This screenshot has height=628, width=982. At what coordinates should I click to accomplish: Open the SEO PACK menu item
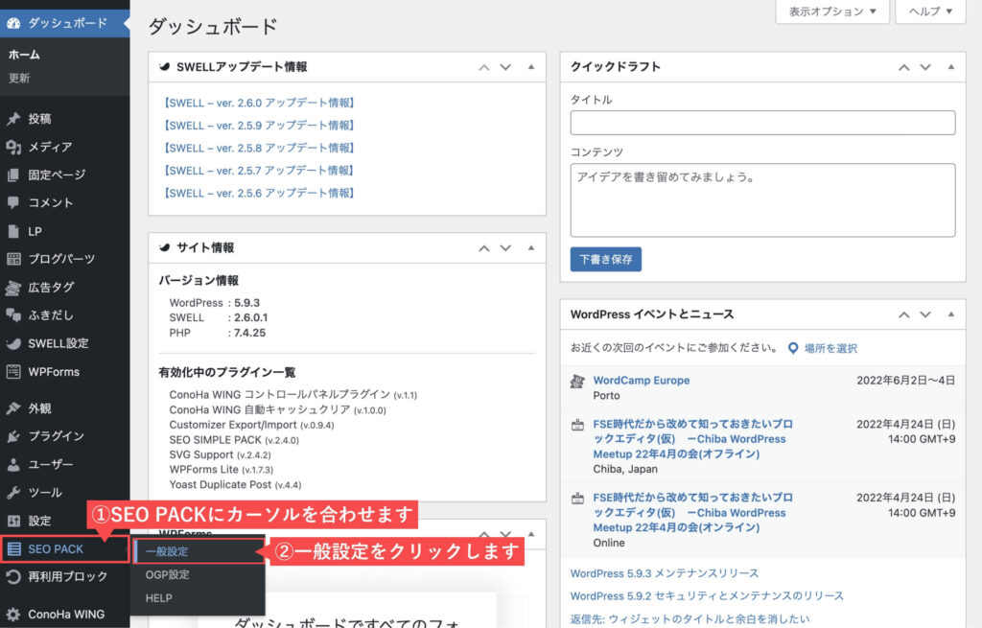pos(65,549)
